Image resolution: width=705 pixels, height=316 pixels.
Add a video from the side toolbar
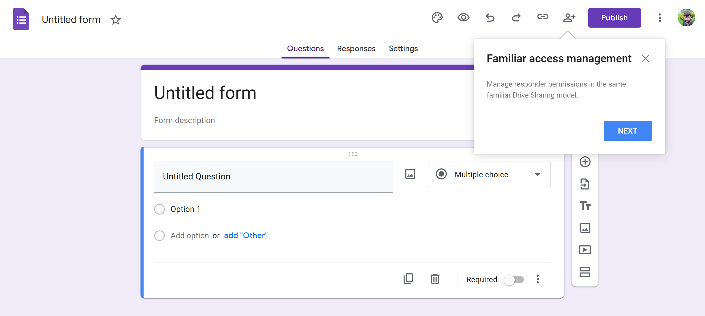tap(585, 250)
